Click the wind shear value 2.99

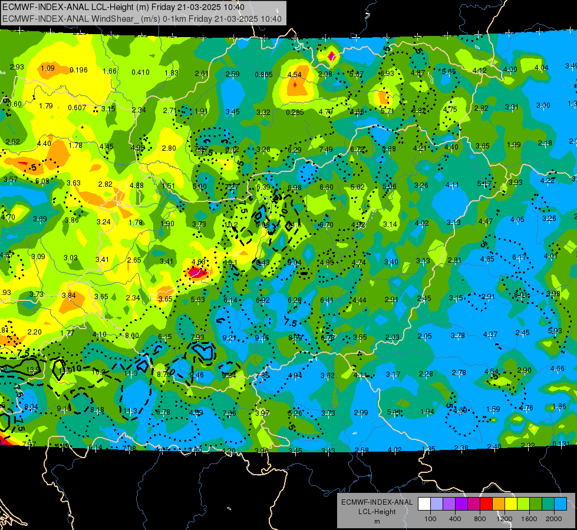(x=361, y=413)
